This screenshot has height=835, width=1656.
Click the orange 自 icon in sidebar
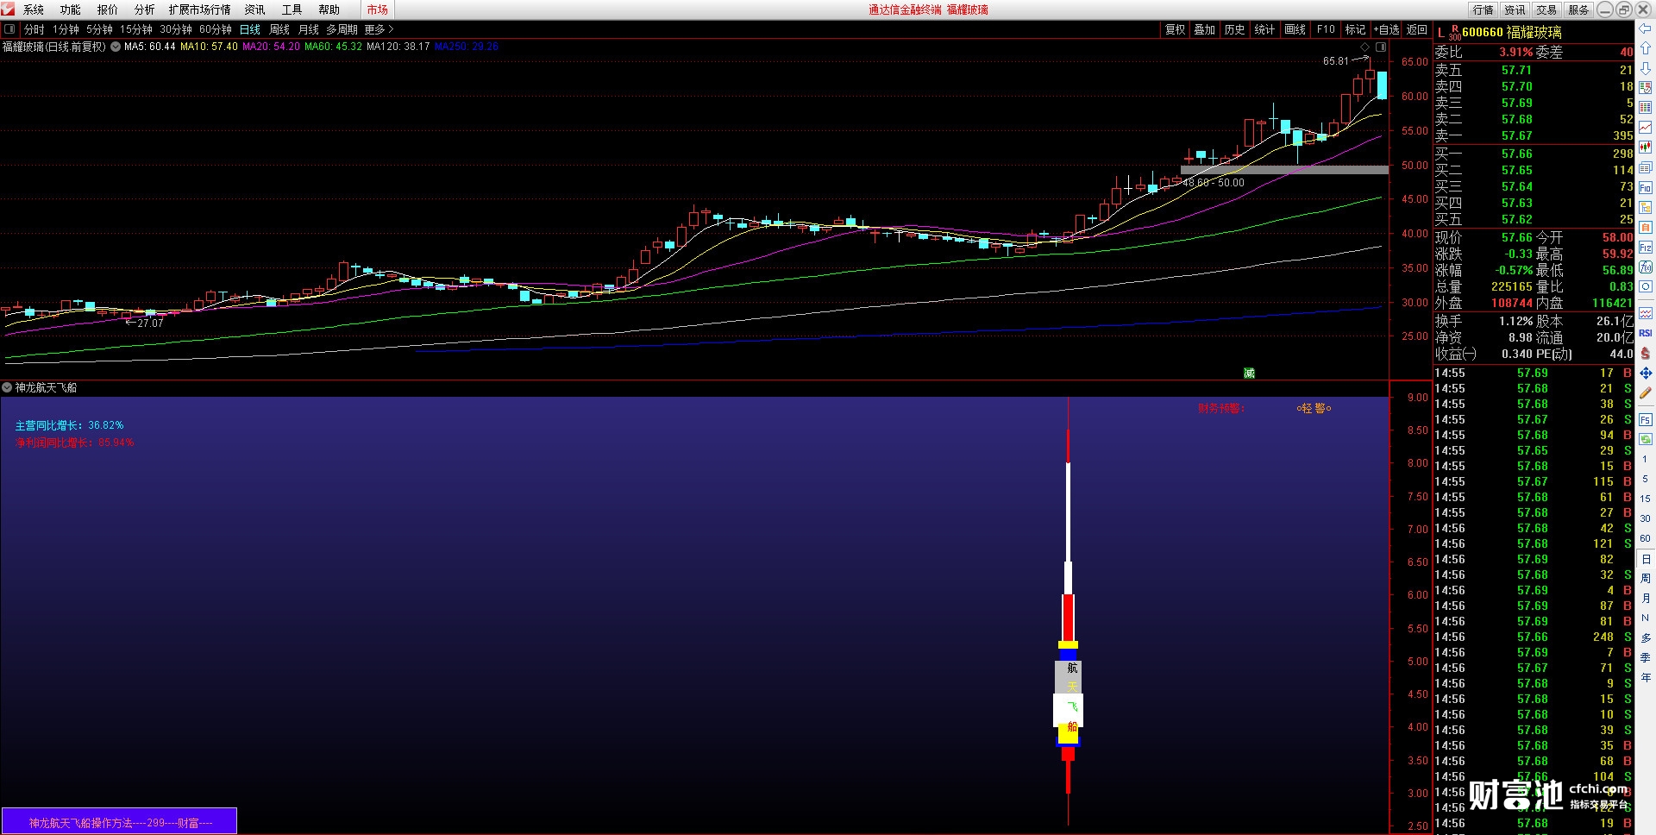tap(1646, 227)
